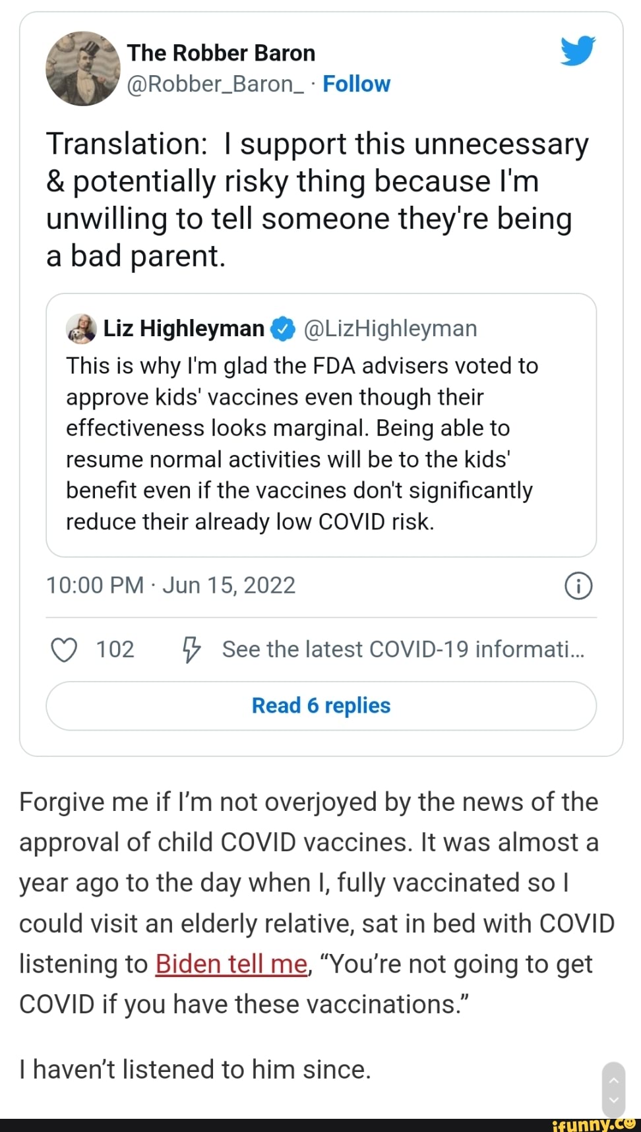
Task: Open the quoted Liz Highleyman tweet text
Action: point(302,444)
